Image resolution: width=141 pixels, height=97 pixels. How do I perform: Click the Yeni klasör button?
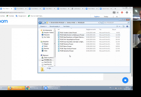[x=66, y=26]
